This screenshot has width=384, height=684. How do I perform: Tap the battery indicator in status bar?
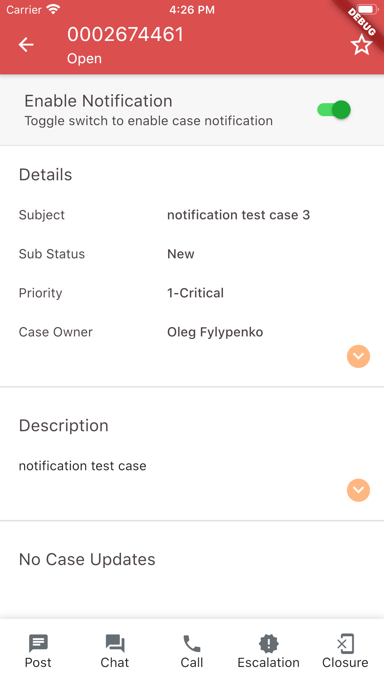pos(367,9)
